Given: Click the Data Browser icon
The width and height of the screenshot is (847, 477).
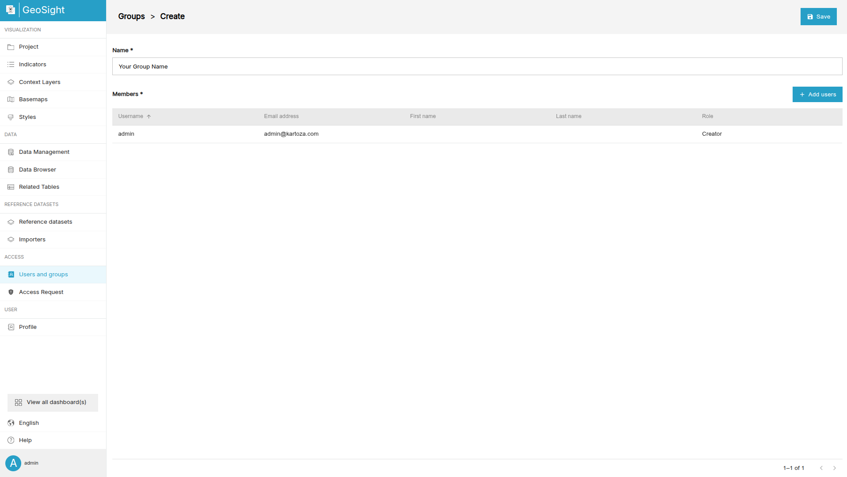Looking at the screenshot, I should [11, 170].
